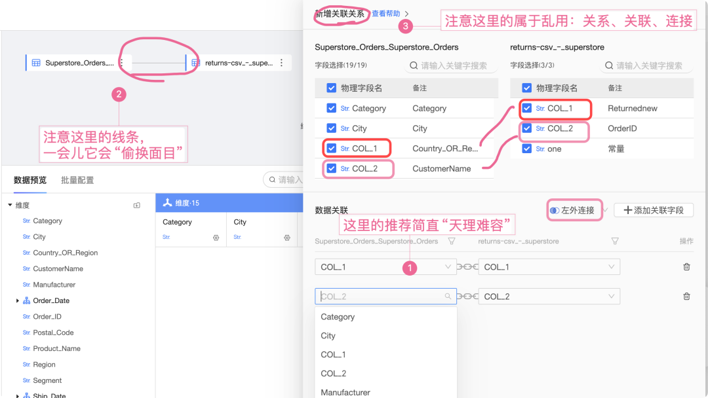
Task: Select Segment in the dimension tree
Action: 47,380
